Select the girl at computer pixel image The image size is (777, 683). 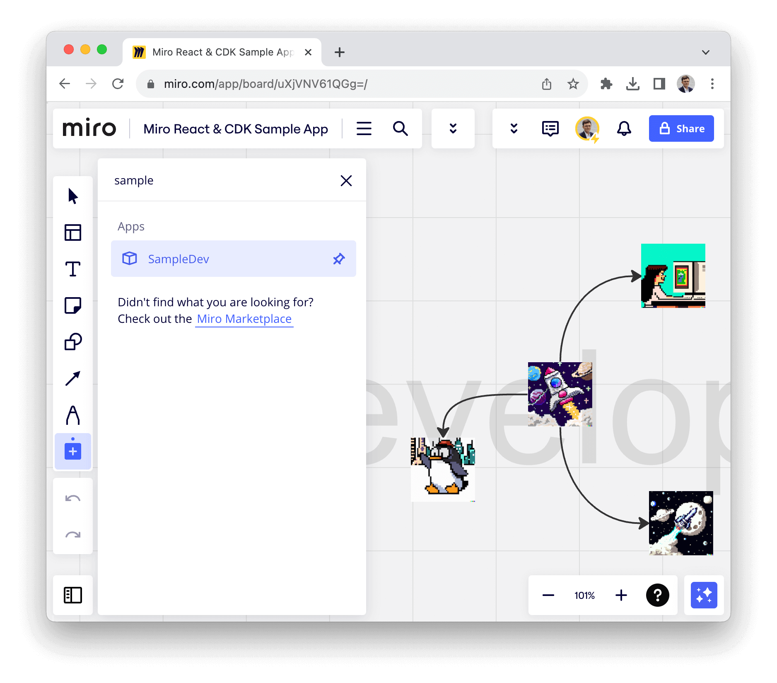click(673, 276)
